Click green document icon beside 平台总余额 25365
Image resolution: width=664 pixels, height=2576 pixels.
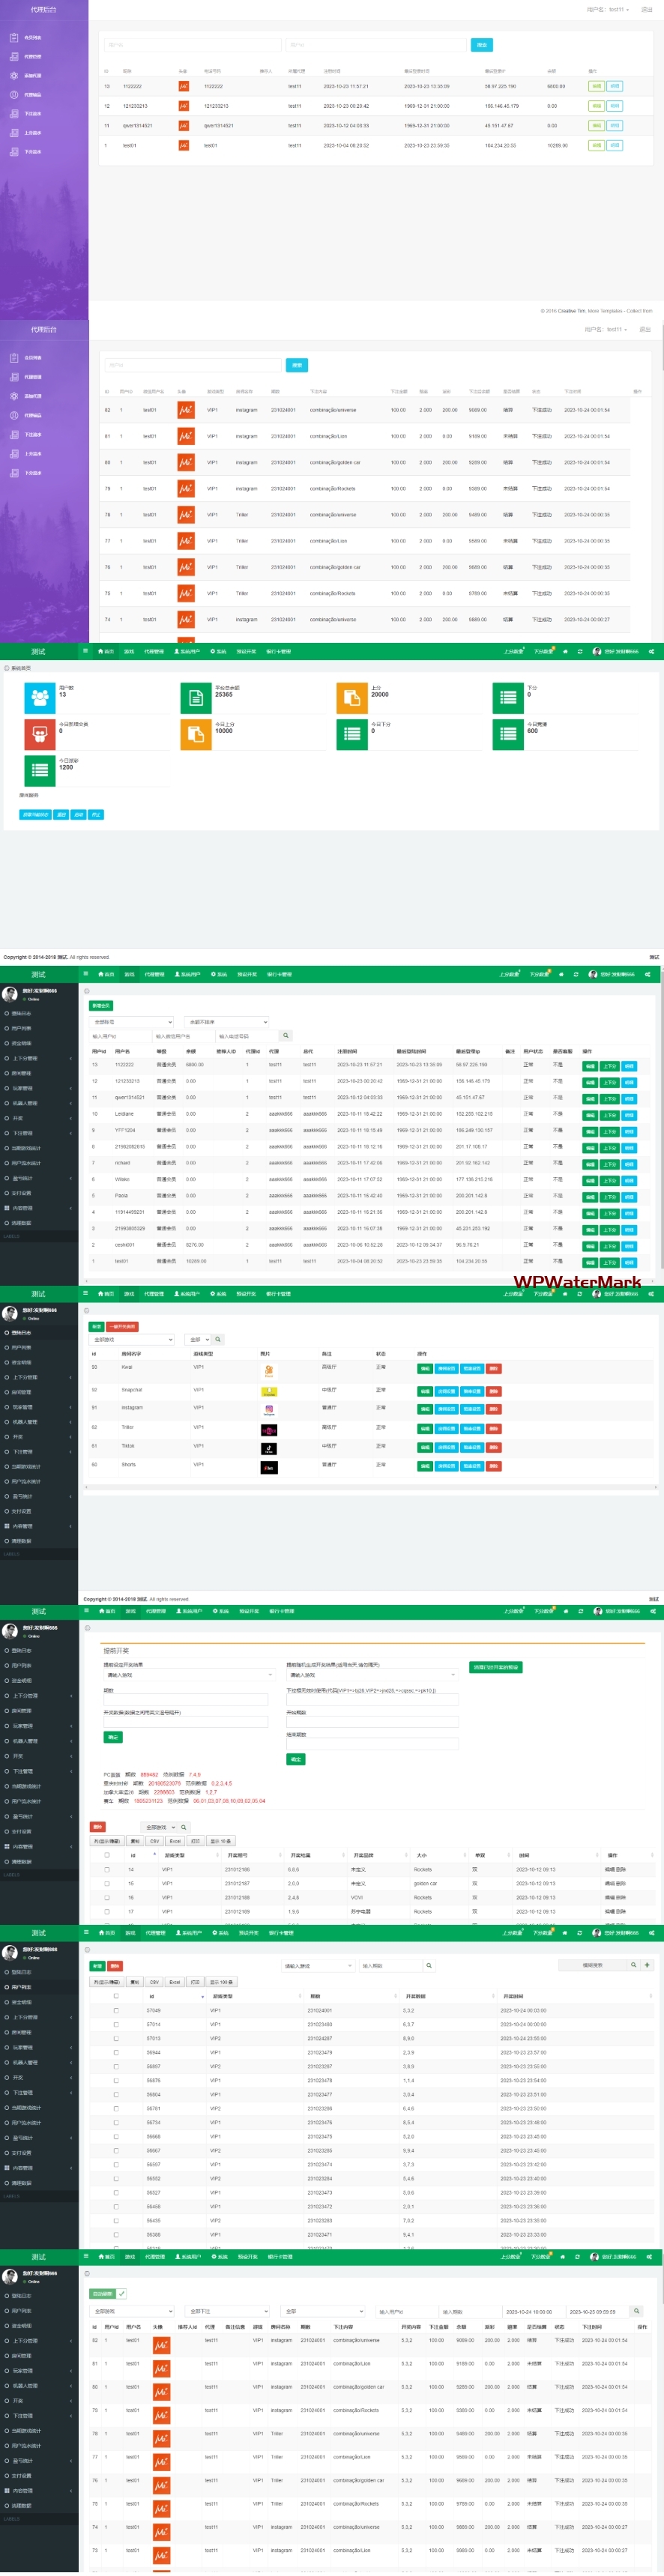click(196, 697)
